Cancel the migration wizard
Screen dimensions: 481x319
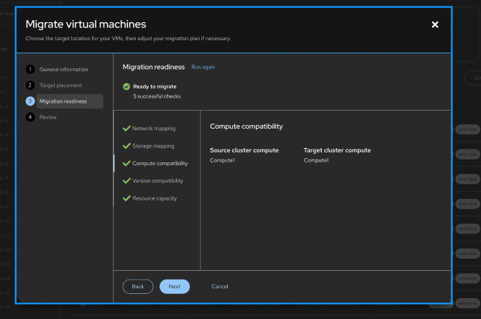(219, 287)
